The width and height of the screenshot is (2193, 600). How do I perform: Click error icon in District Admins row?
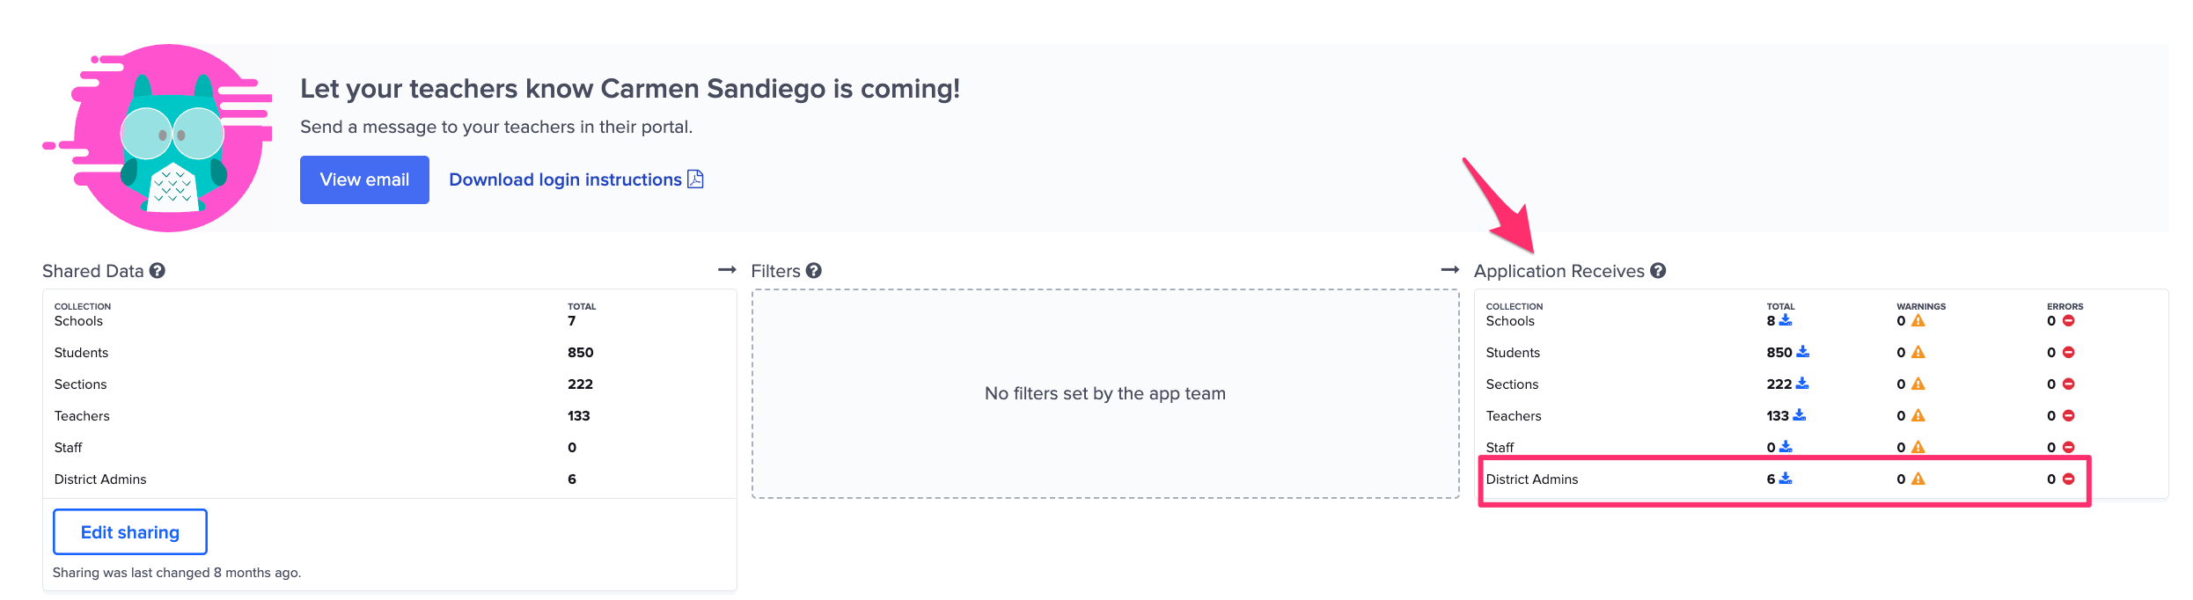point(2069,479)
